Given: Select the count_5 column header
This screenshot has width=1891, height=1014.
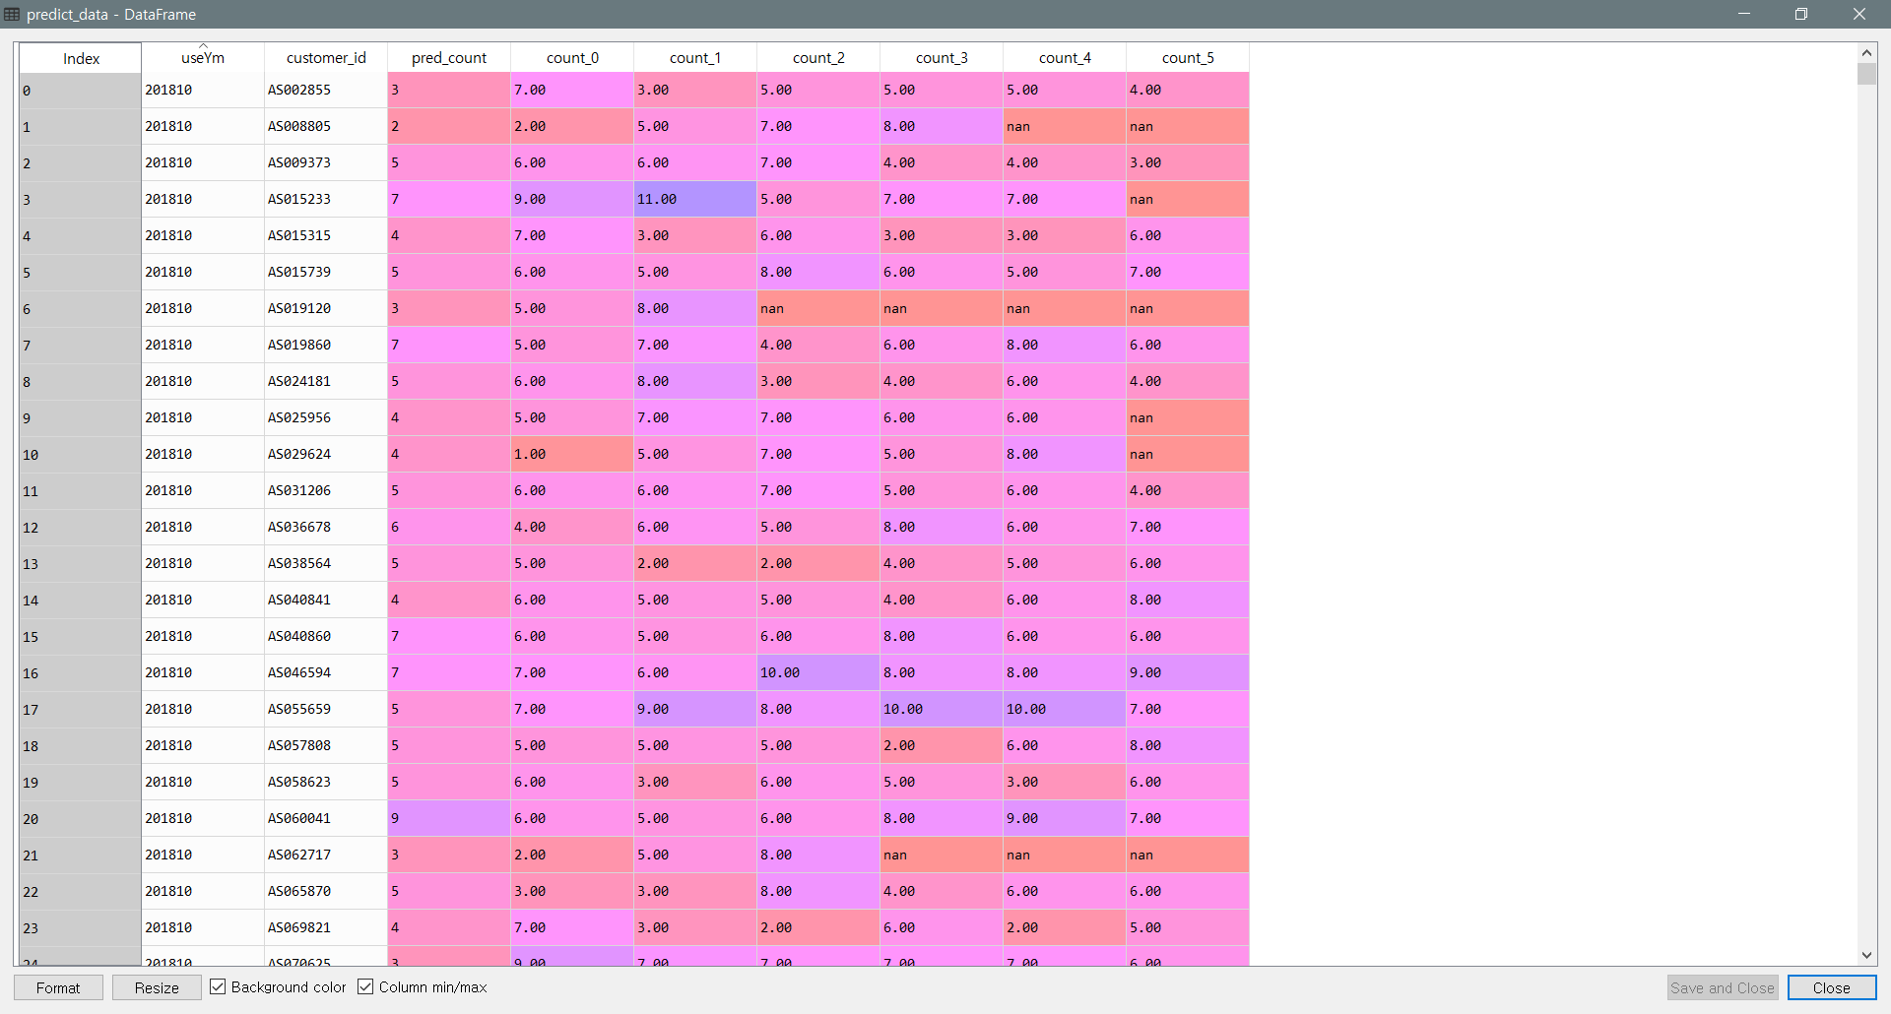Looking at the screenshot, I should tap(1188, 57).
